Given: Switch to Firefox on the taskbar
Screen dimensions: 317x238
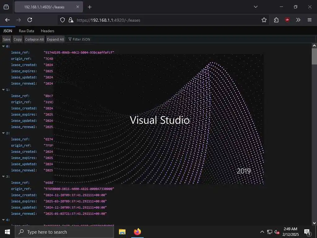Looking at the screenshot, I should point(137,232).
